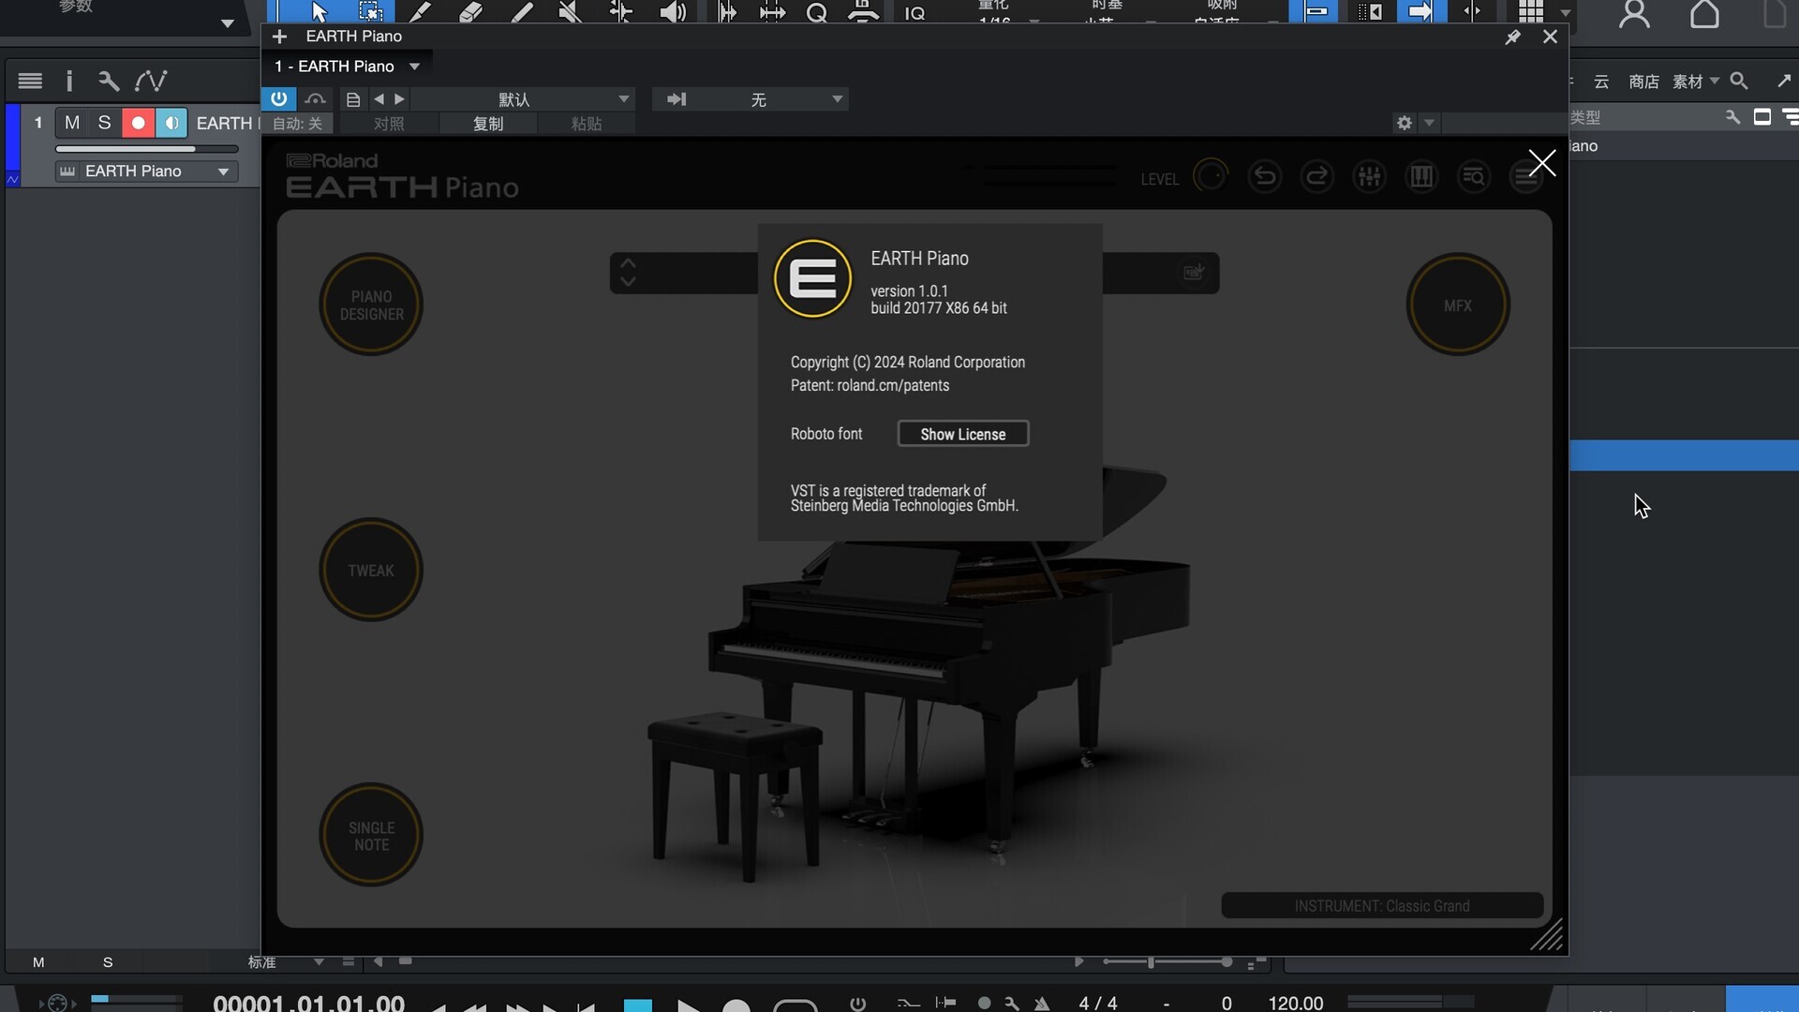Click the track list menu icon
Viewport: 1799px width, 1012px height.
coord(30,81)
